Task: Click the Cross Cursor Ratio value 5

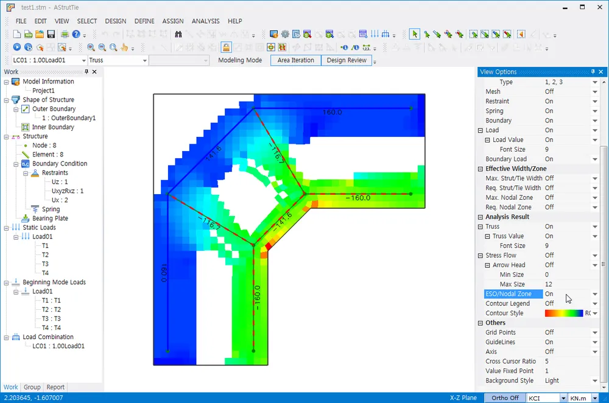Action: pyautogui.click(x=547, y=362)
